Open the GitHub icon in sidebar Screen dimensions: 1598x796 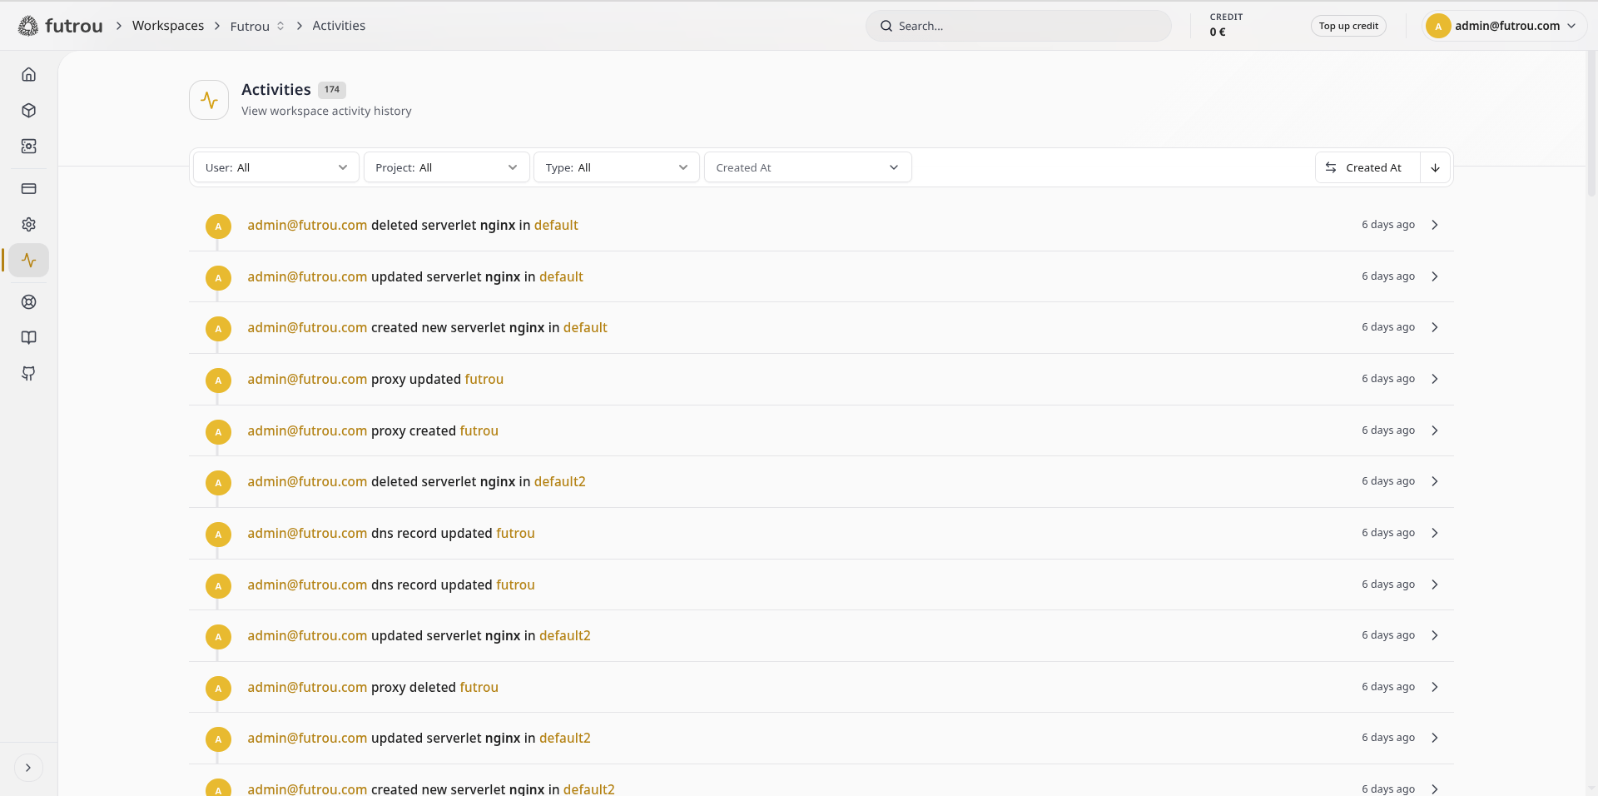(29, 374)
